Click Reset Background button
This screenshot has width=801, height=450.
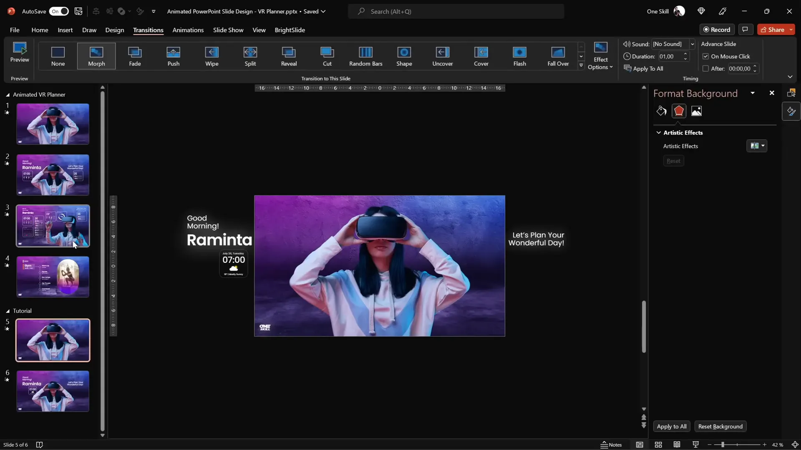click(720, 426)
